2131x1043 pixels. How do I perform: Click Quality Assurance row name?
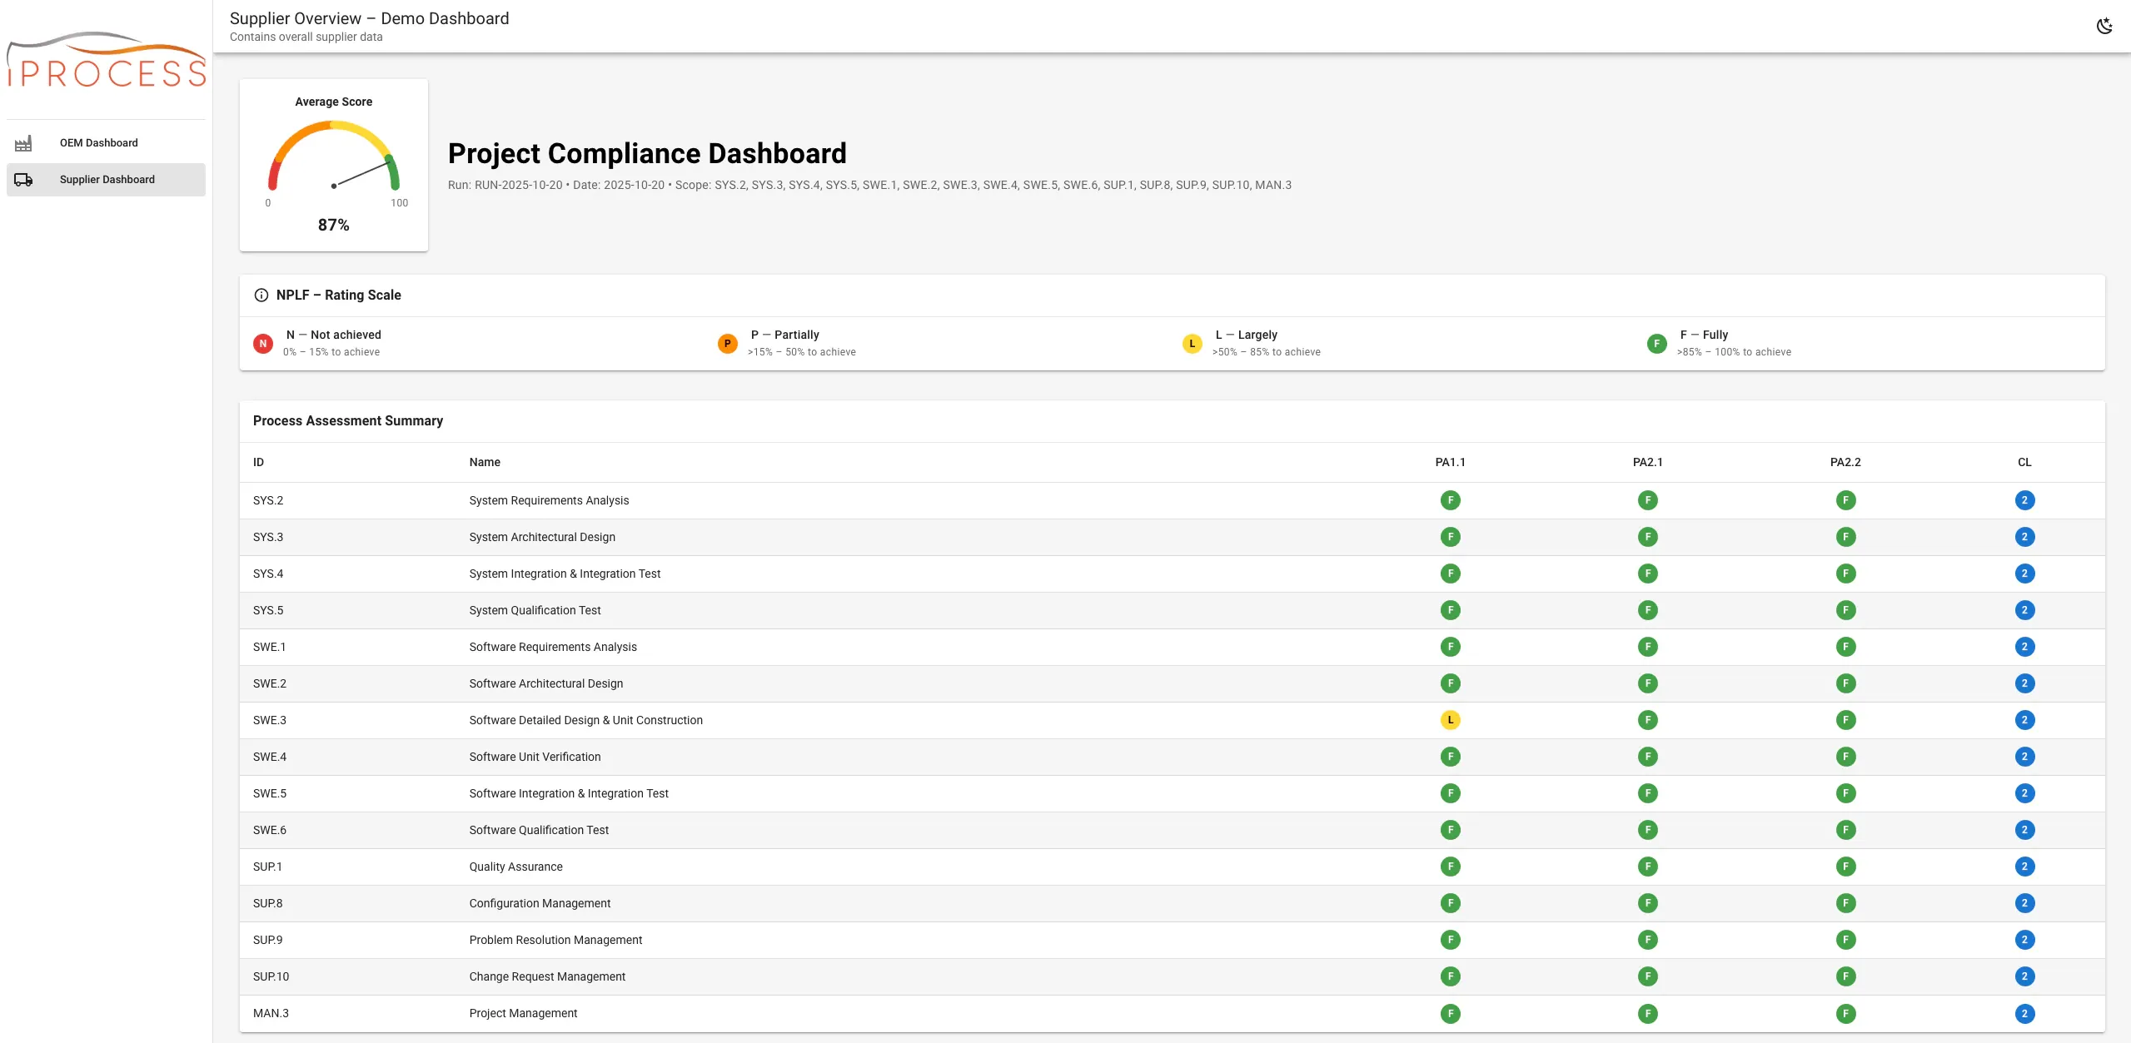point(515,867)
